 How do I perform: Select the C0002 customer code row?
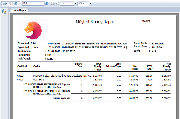point(20,76)
